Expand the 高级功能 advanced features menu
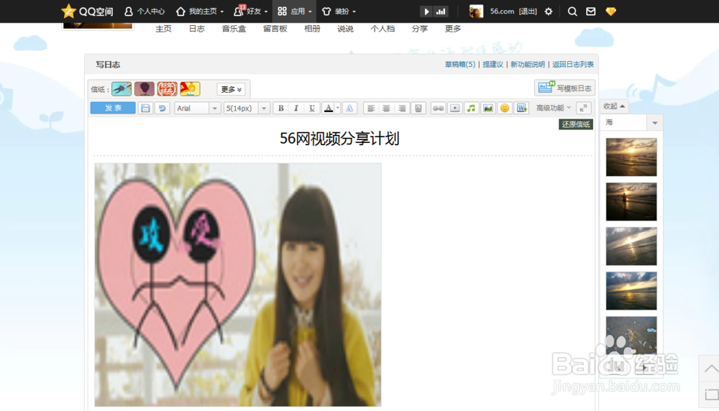 [554, 108]
